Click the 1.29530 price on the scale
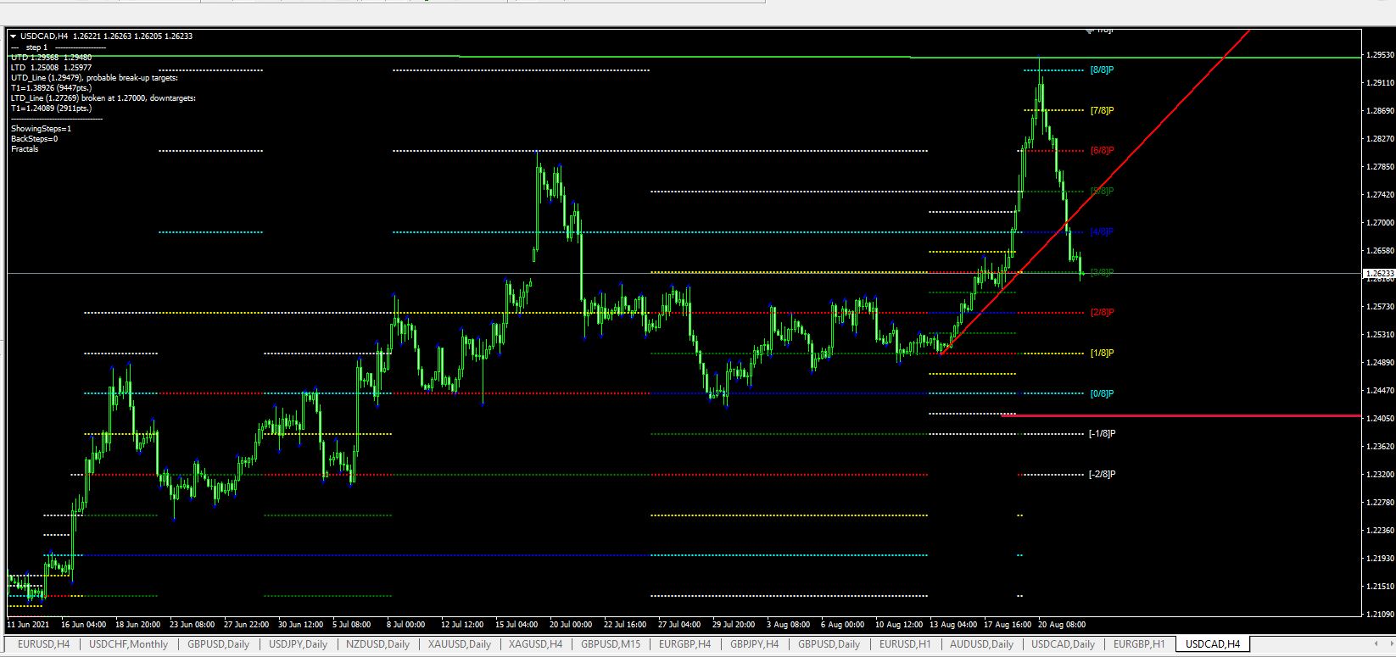 pyautogui.click(x=1380, y=55)
